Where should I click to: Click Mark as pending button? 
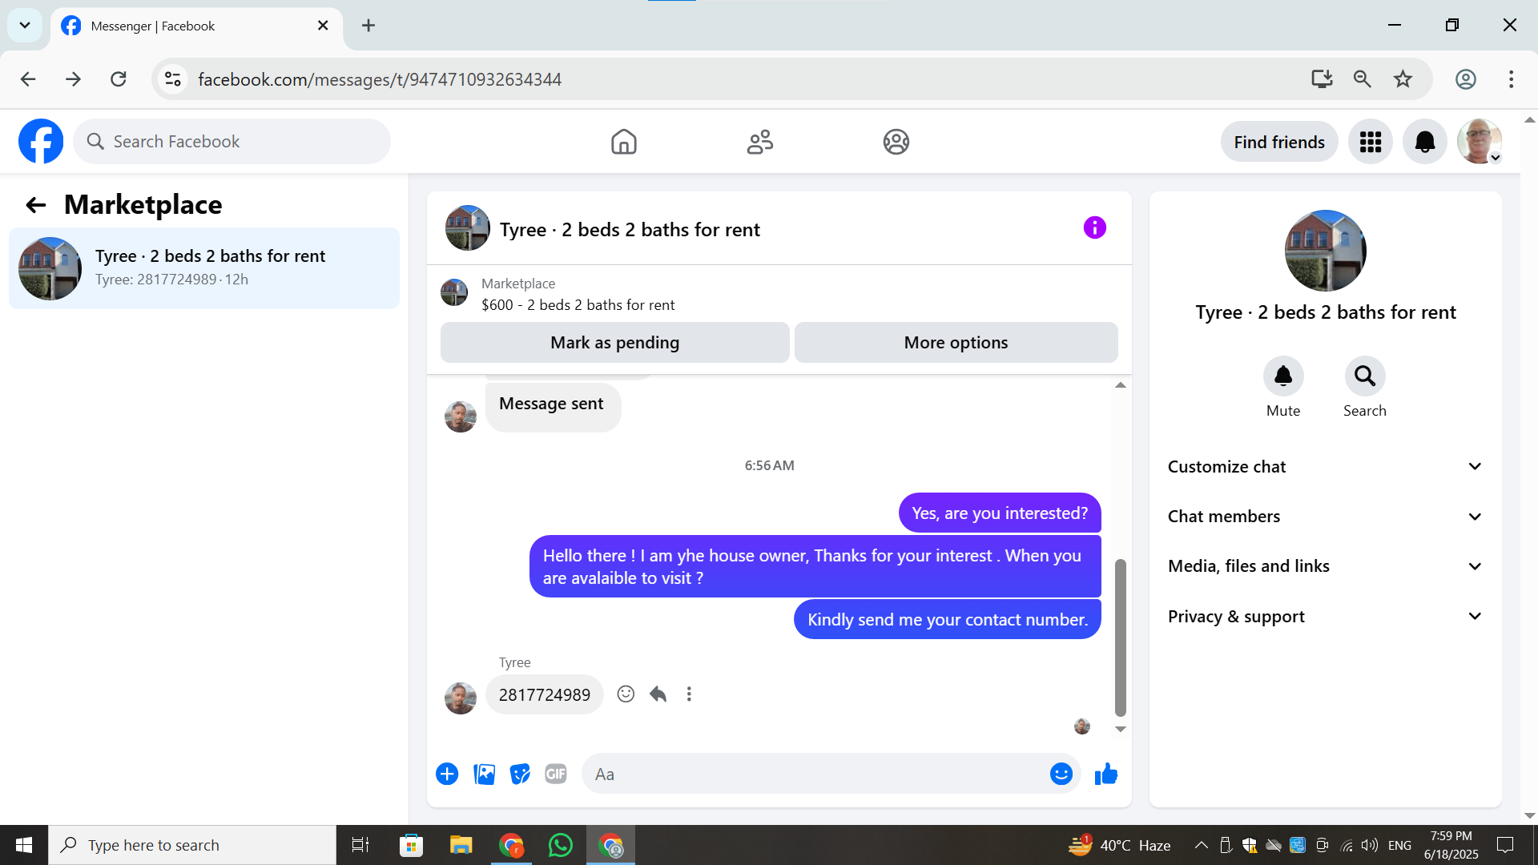(615, 343)
